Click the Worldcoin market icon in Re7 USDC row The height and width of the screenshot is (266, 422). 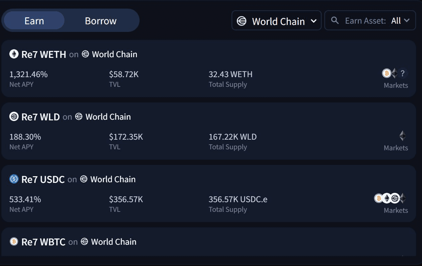click(x=395, y=199)
